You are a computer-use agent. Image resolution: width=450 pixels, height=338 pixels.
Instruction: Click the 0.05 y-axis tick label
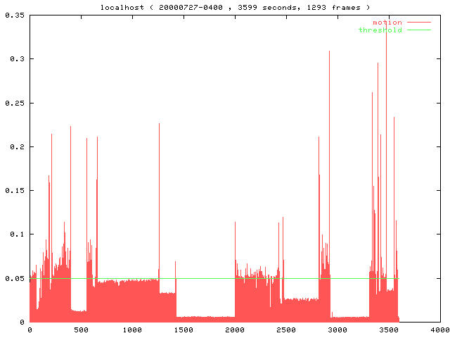(x=14, y=278)
